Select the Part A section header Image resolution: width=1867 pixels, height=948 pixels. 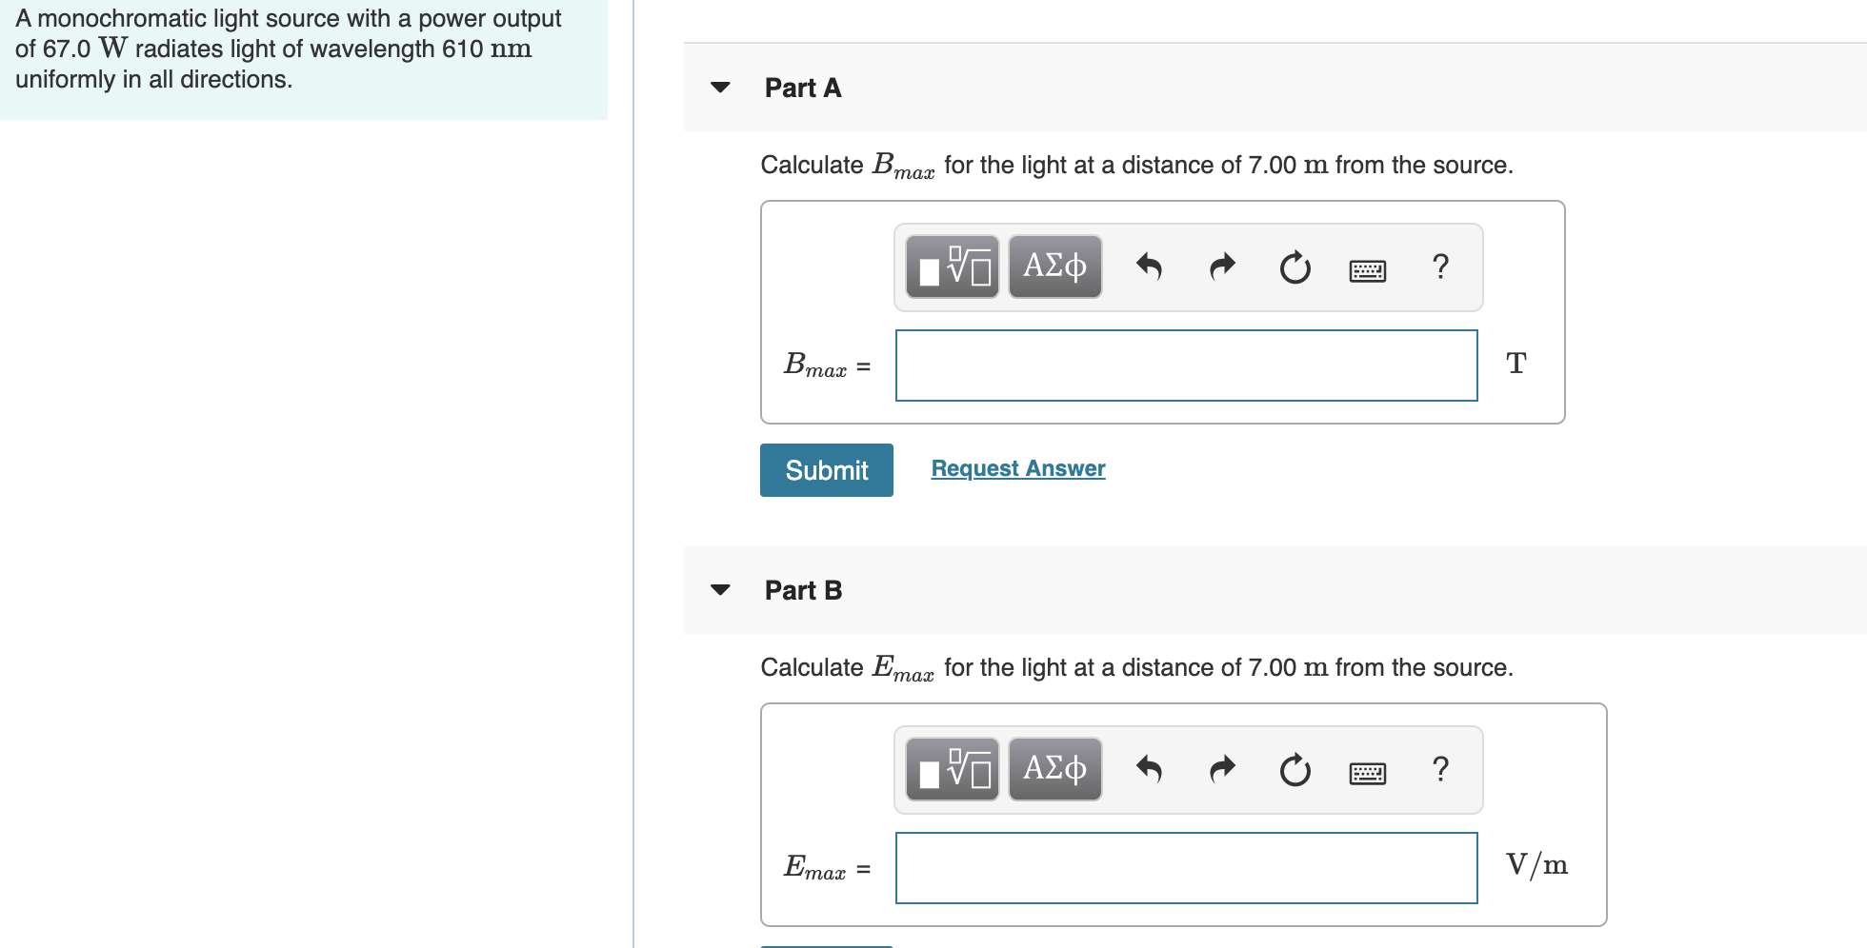coord(802,87)
